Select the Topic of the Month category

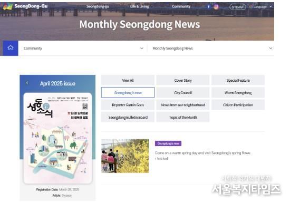(x=183, y=117)
